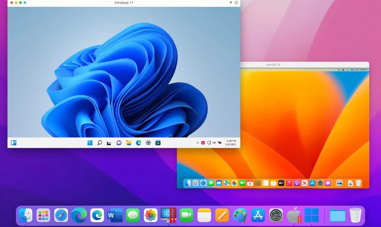Expand hidden tray icons chevron in Windows
Screen dimensions: 381x227
(x=198, y=143)
